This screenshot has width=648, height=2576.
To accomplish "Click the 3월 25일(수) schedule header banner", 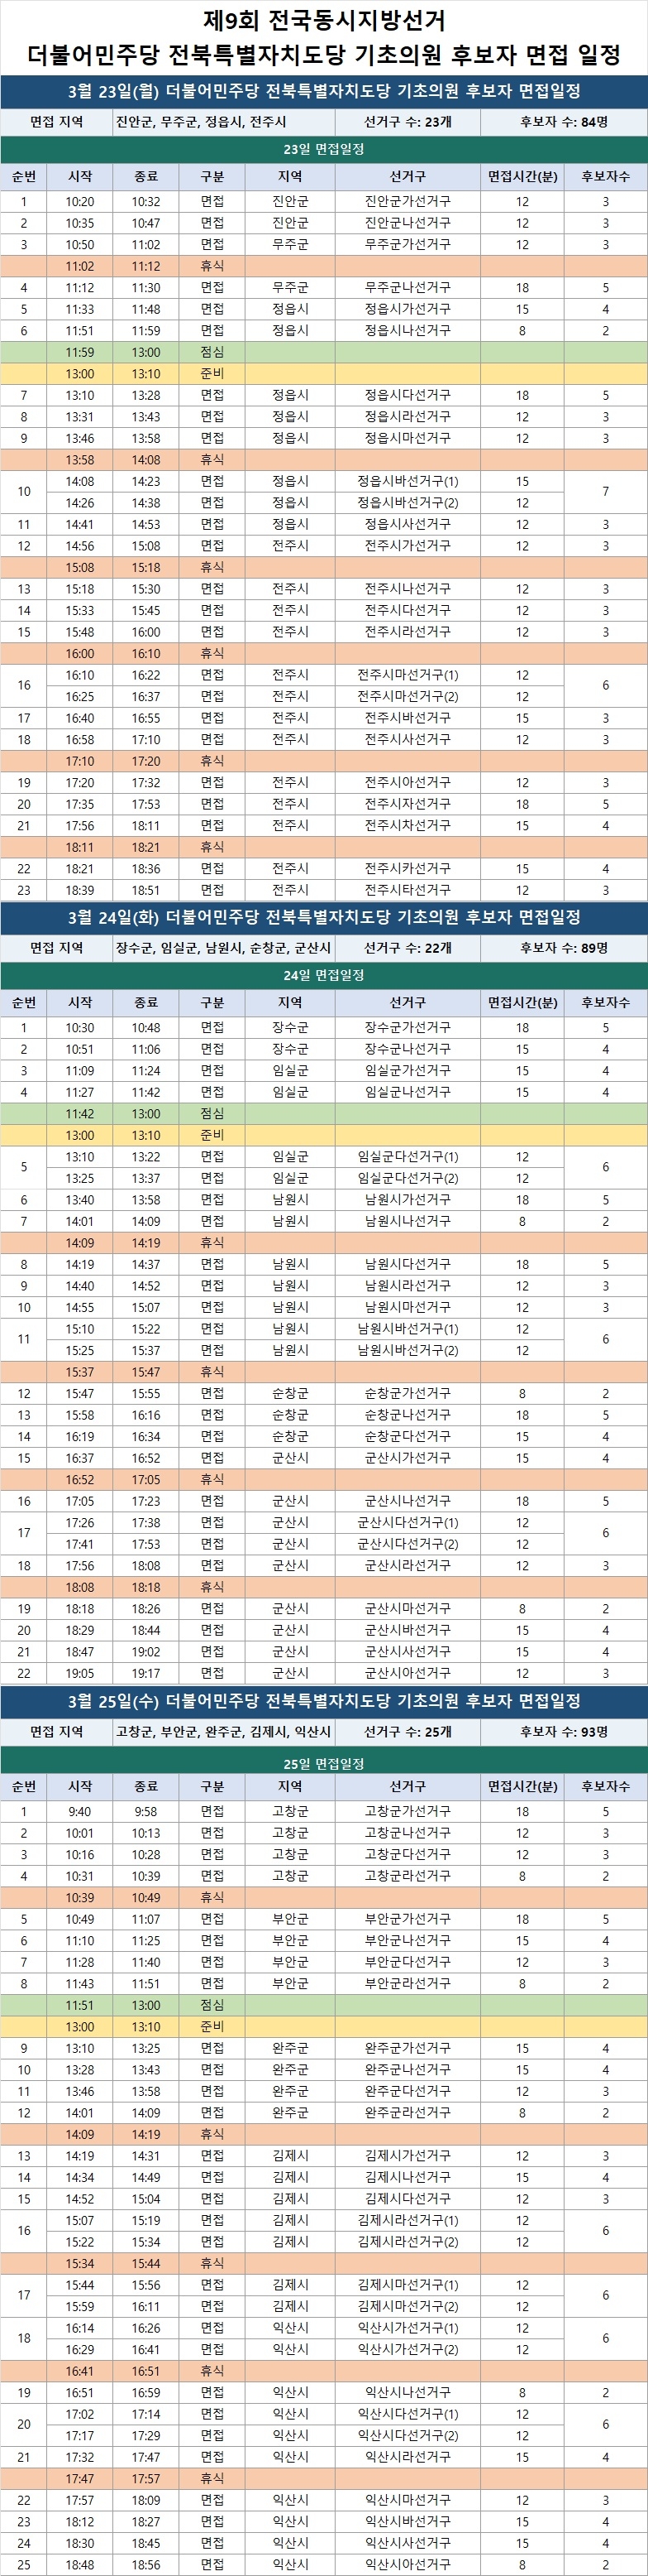I will point(323,1701).
